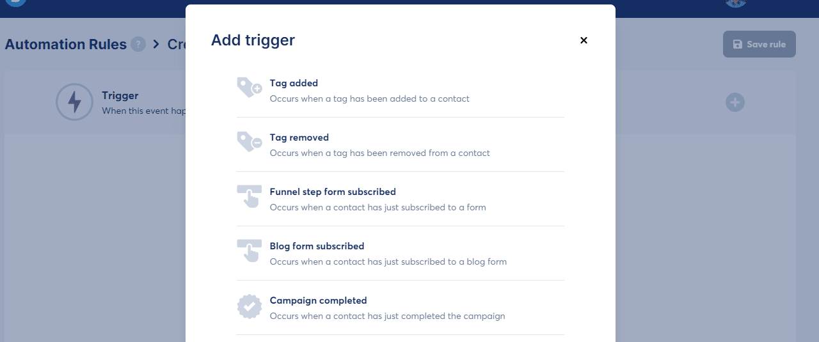Select the "Blog form subscribed" title
819x342 pixels.
point(317,246)
